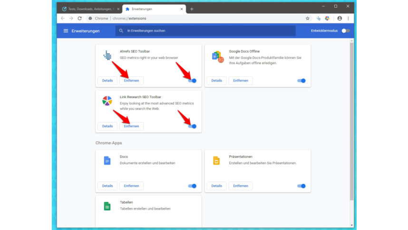The width and height of the screenshot is (408, 230).
Task: Bookmark this page with the star icon
Action: tap(308, 18)
